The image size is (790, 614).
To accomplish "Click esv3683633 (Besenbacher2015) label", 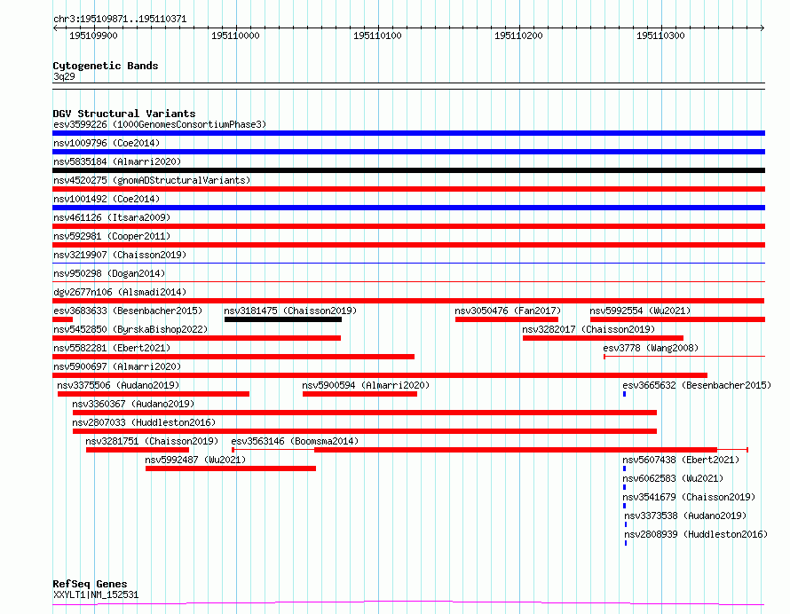I will 128,311.
